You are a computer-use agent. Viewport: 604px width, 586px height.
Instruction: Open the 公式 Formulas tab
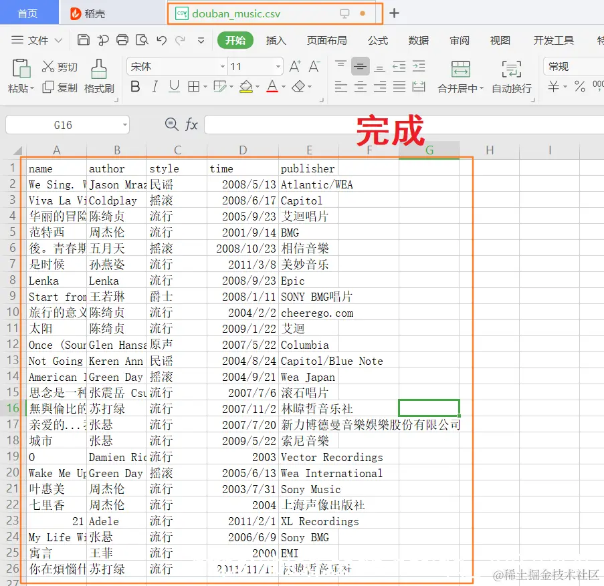coord(377,40)
